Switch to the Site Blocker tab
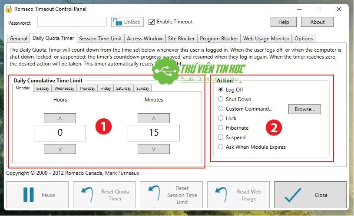This screenshot has width=354, height=216. coord(182,39)
